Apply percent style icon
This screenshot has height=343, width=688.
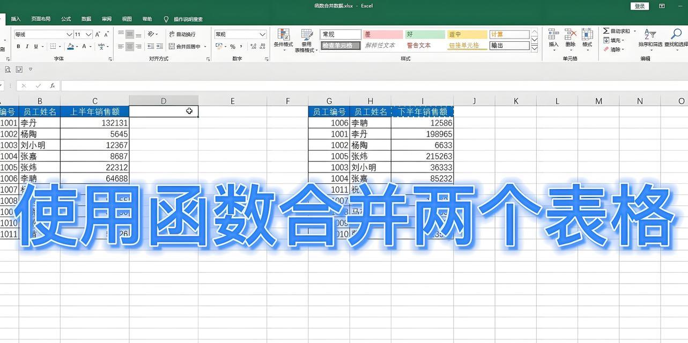click(233, 47)
